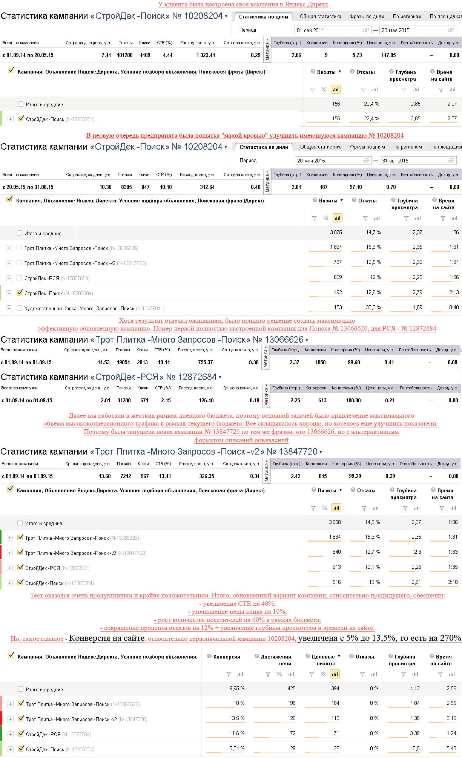Open the help icon beside Визиты in the 156-visits table
This screenshot has height=758, width=462.
(313, 72)
